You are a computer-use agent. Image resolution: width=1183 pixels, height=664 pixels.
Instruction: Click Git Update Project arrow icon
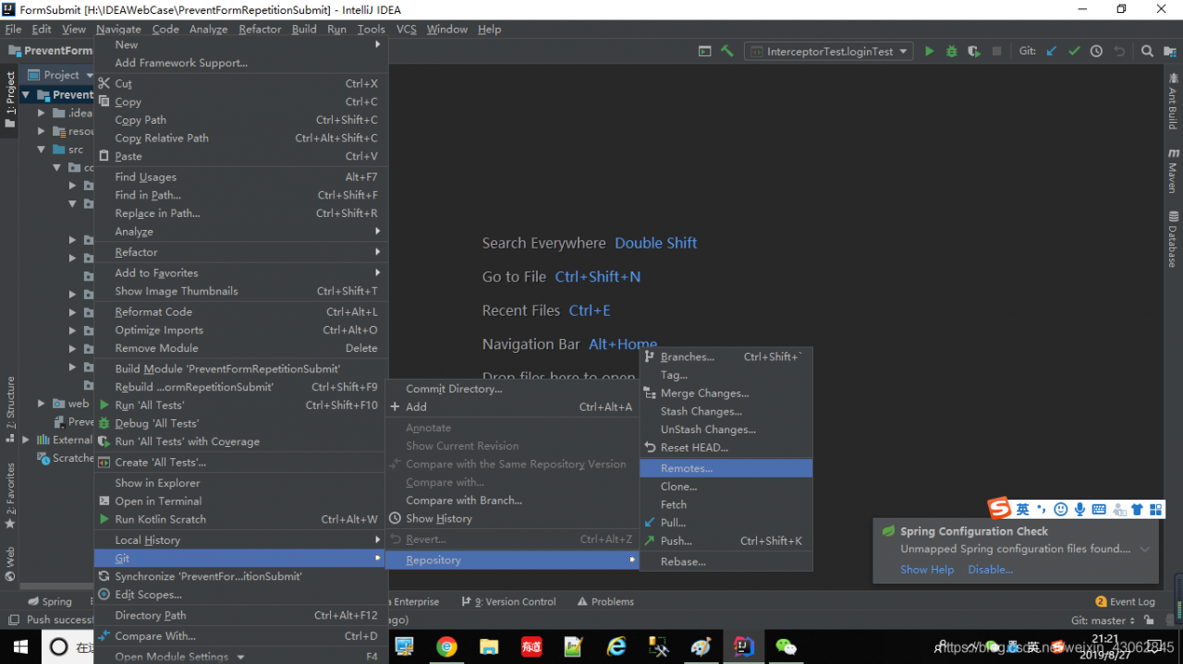tap(1051, 52)
